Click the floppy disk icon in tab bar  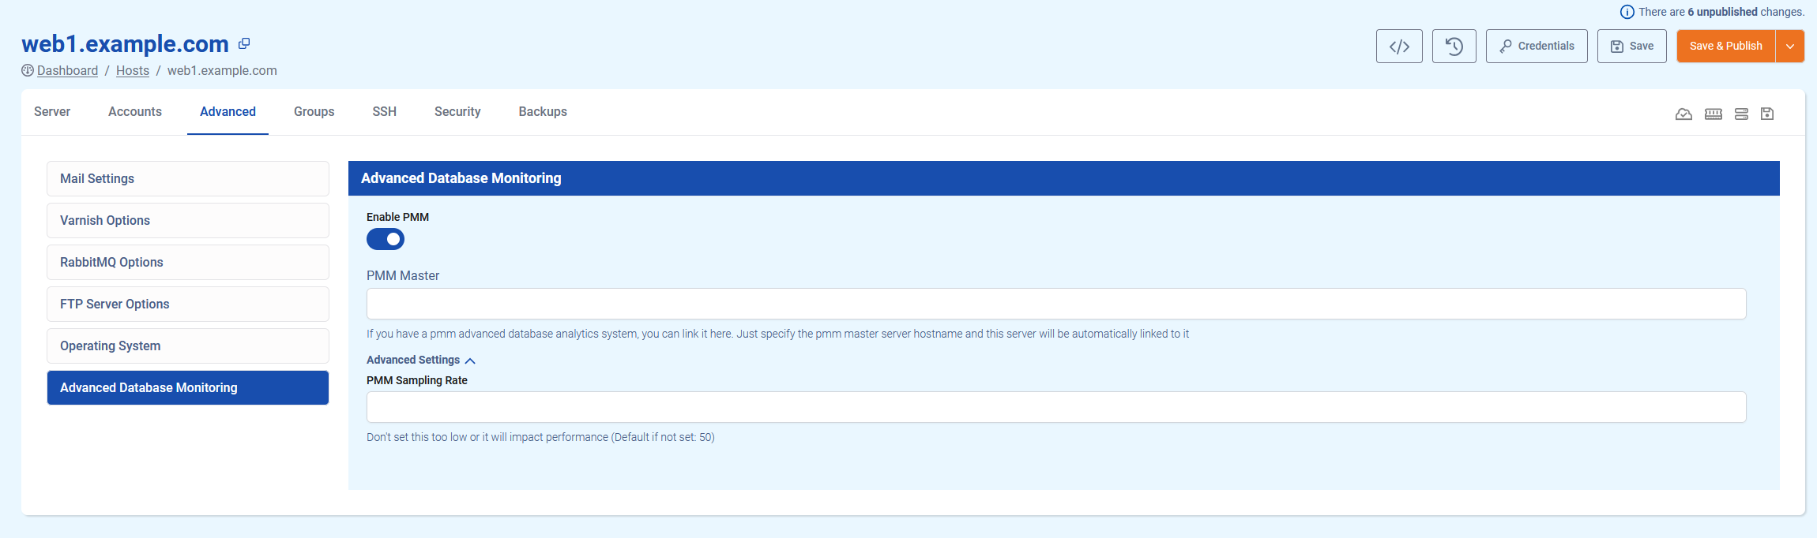tap(1767, 114)
